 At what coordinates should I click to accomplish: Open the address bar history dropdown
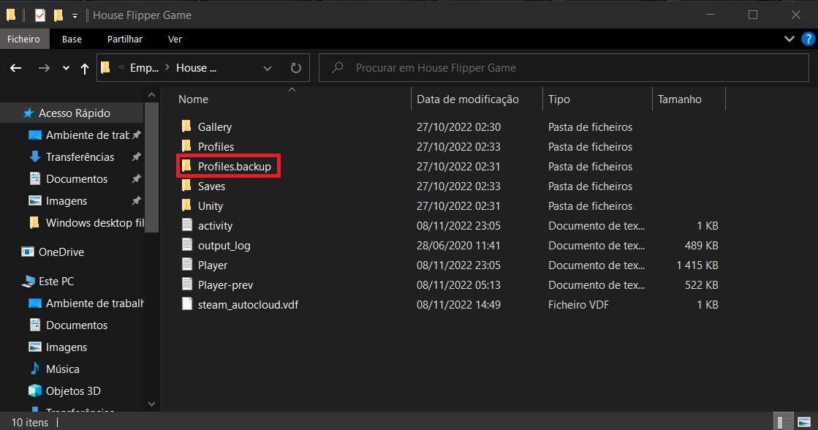tap(267, 68)
